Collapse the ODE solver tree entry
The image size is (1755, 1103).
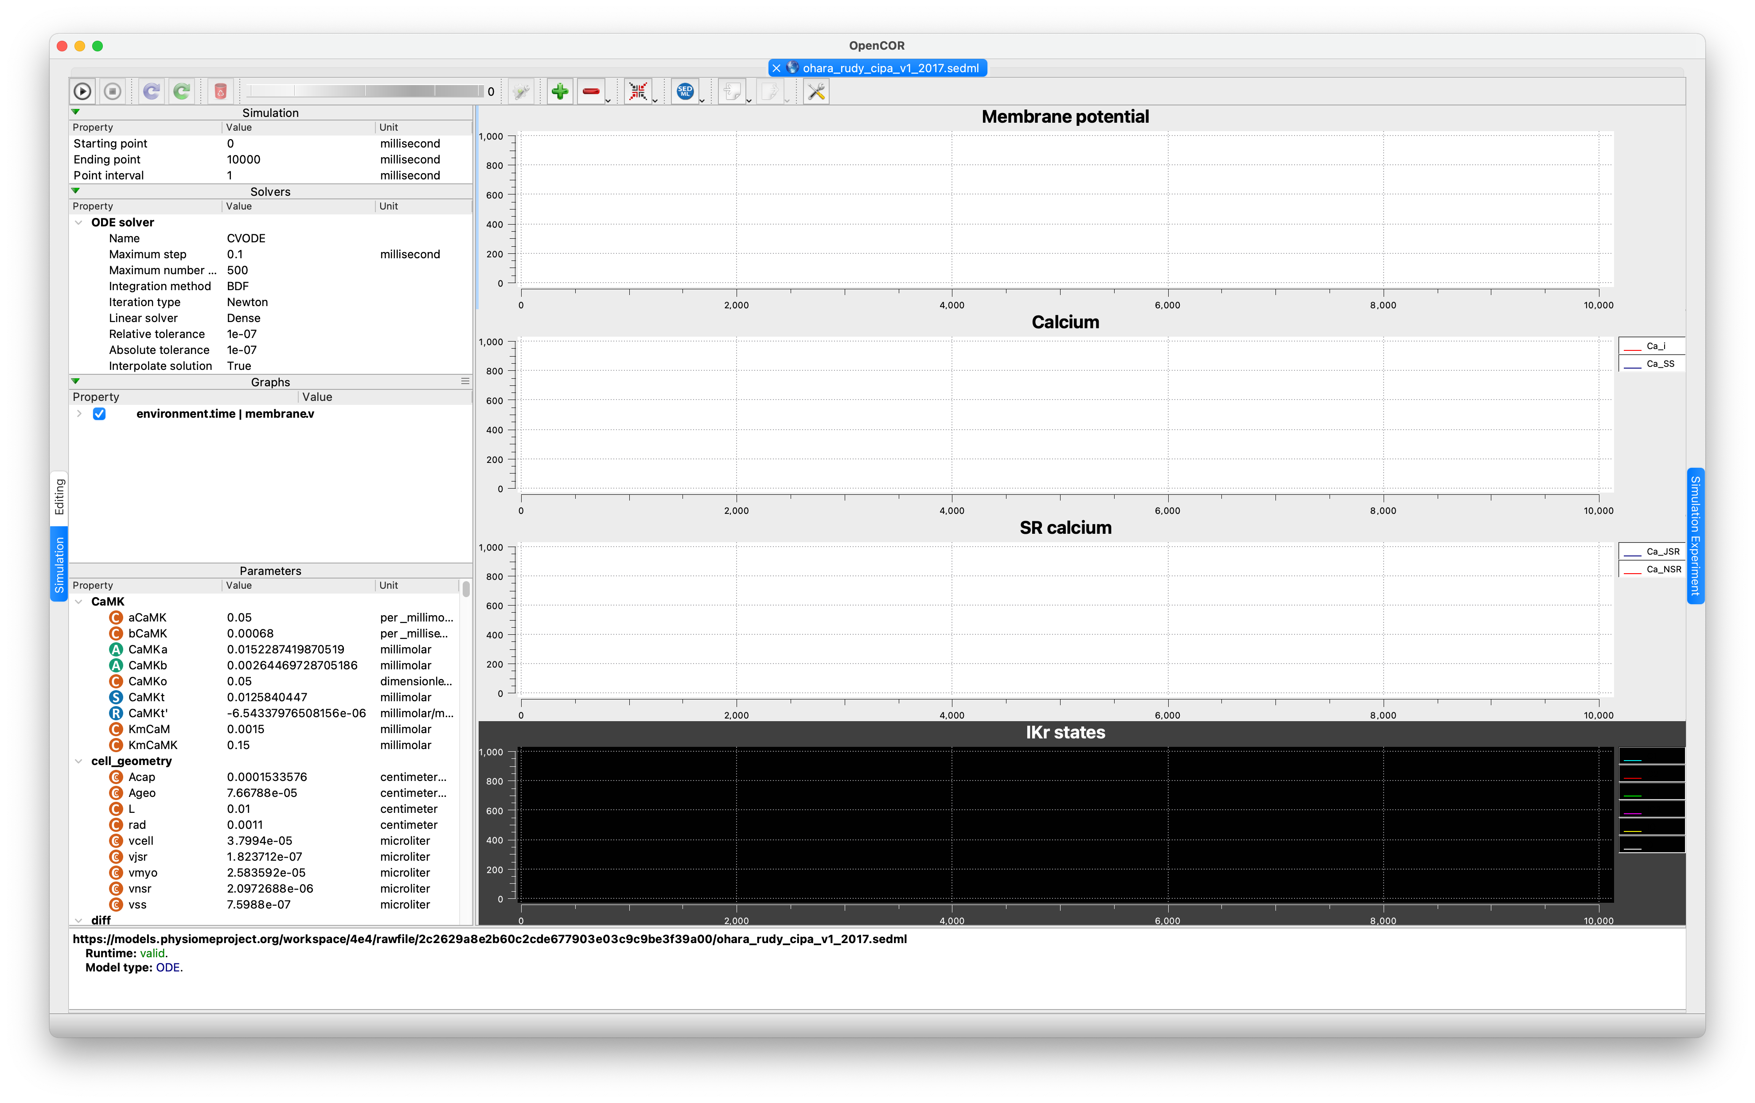tap(79, 222)
